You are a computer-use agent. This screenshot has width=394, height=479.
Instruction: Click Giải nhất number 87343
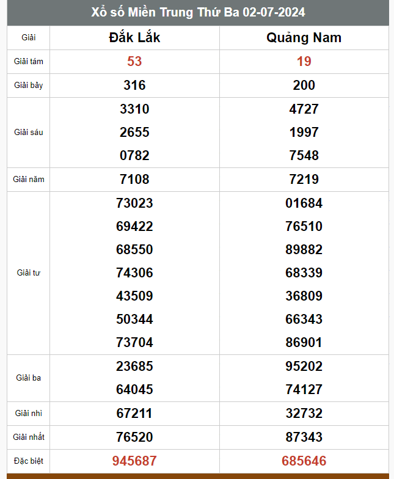(304, 437)
